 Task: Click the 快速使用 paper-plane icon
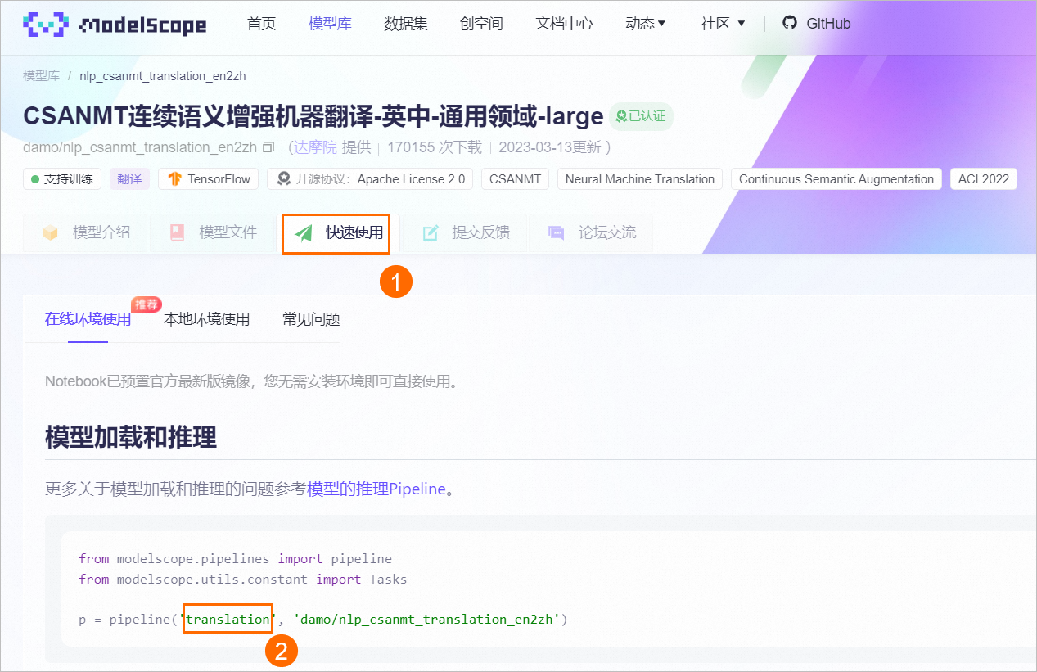[303, 232]
